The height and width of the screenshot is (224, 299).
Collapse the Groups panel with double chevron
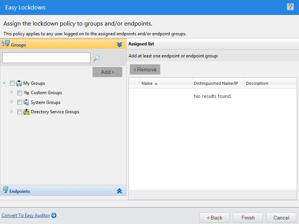tap(119, 45)
